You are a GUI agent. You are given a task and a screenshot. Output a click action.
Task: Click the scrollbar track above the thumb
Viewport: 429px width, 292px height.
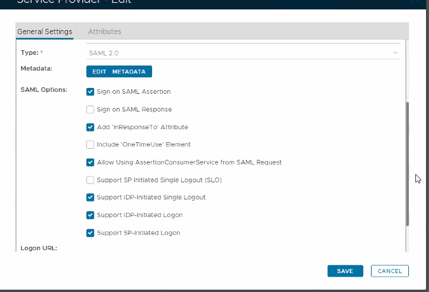point(407,71)
